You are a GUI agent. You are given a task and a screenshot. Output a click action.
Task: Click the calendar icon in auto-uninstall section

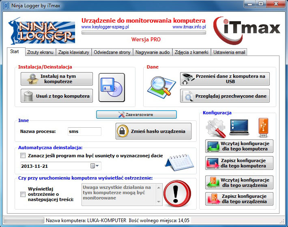tap(179, 162)
